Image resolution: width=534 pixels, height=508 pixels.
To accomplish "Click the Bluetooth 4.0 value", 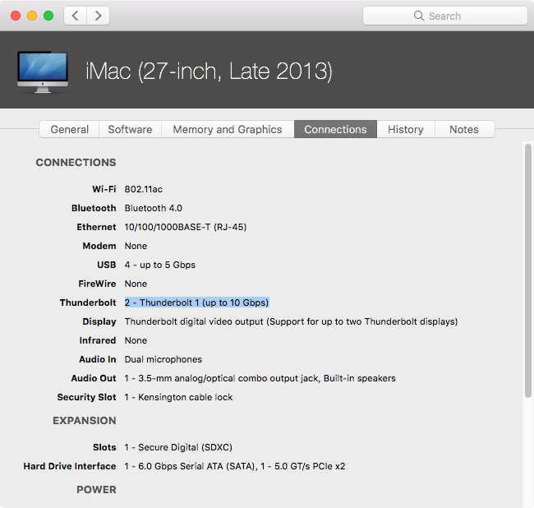I will click(154, 208).
